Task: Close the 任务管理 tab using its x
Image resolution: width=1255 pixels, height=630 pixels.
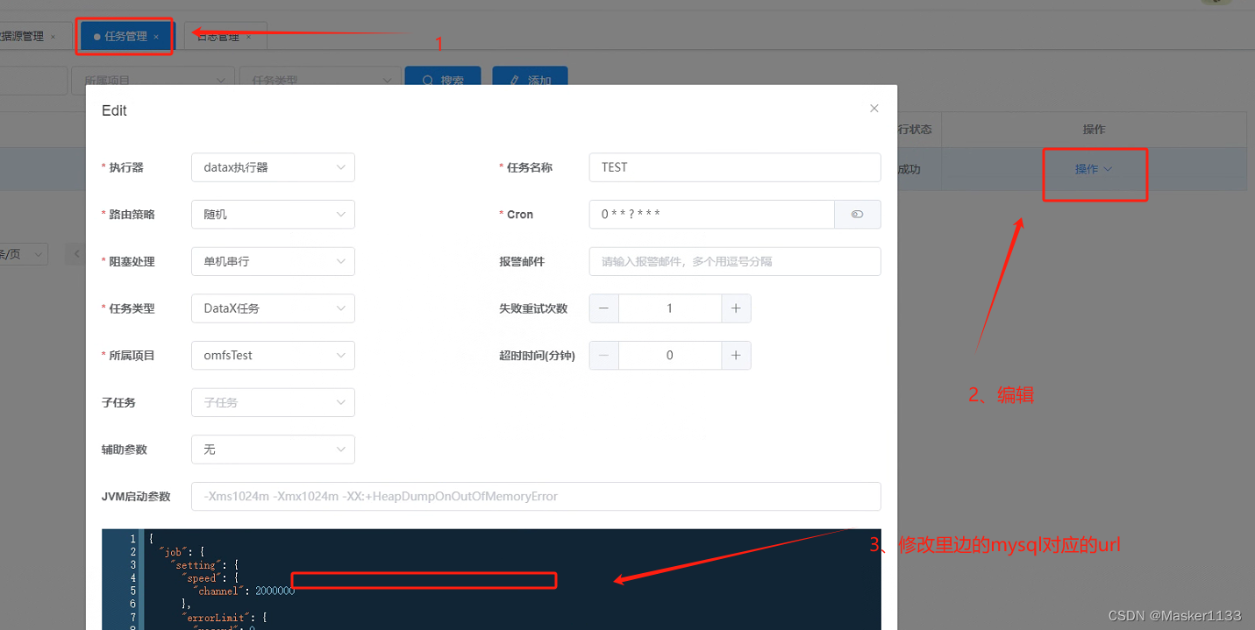Action: click(x=156, y=37)
